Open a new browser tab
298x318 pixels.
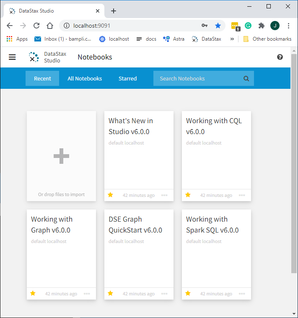point(114,11)
